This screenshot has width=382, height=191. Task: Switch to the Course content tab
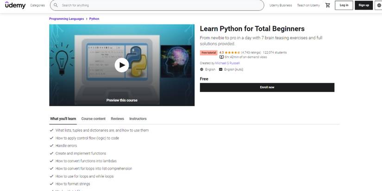pyautogui.click(x=94, y=119)
